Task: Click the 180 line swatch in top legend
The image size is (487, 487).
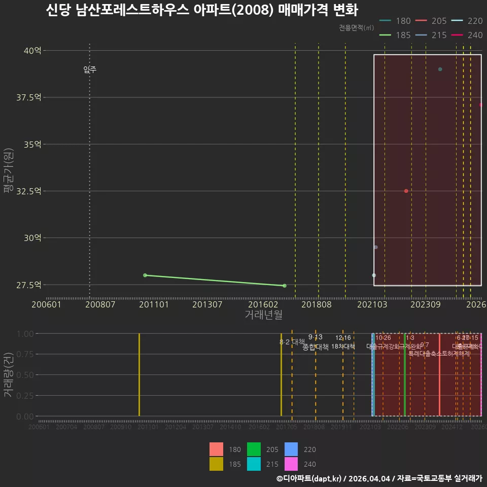Action: click(x=385, y=21)
